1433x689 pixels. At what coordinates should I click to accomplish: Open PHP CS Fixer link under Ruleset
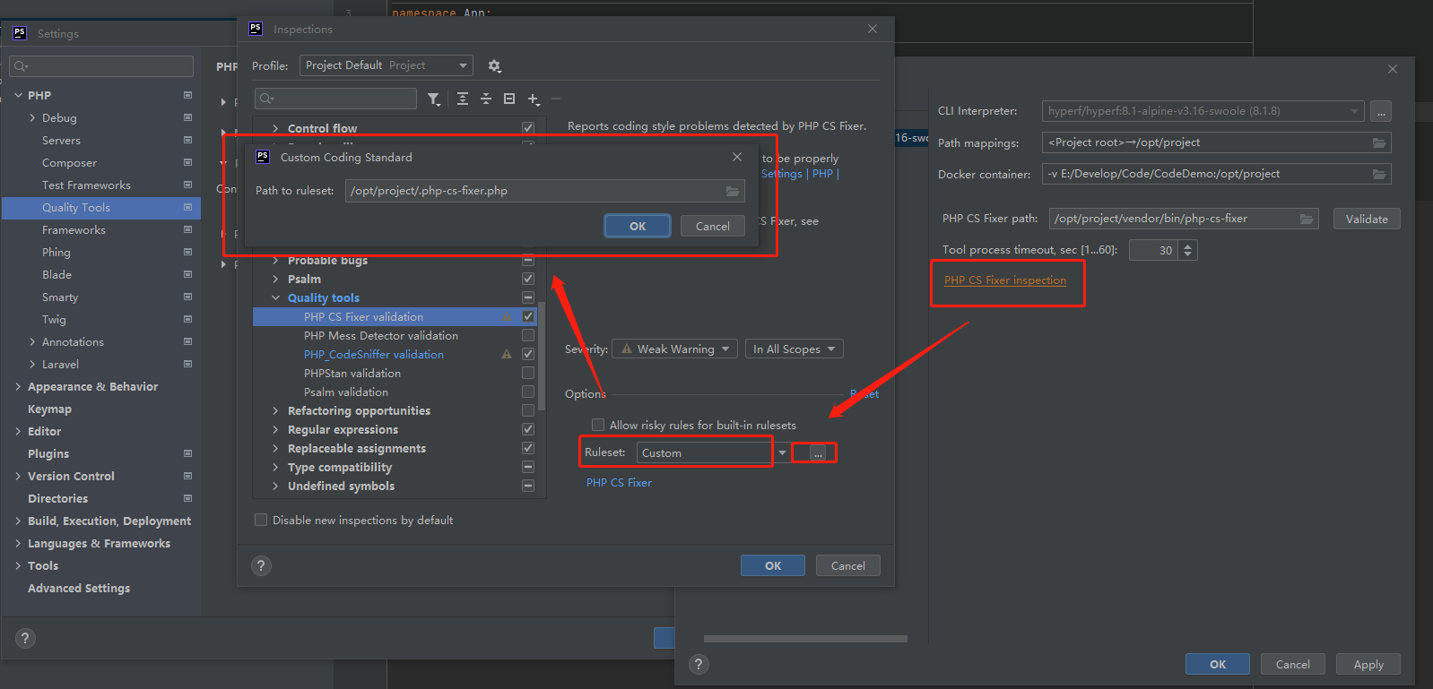pyautogui.click(x=619, y=482)
